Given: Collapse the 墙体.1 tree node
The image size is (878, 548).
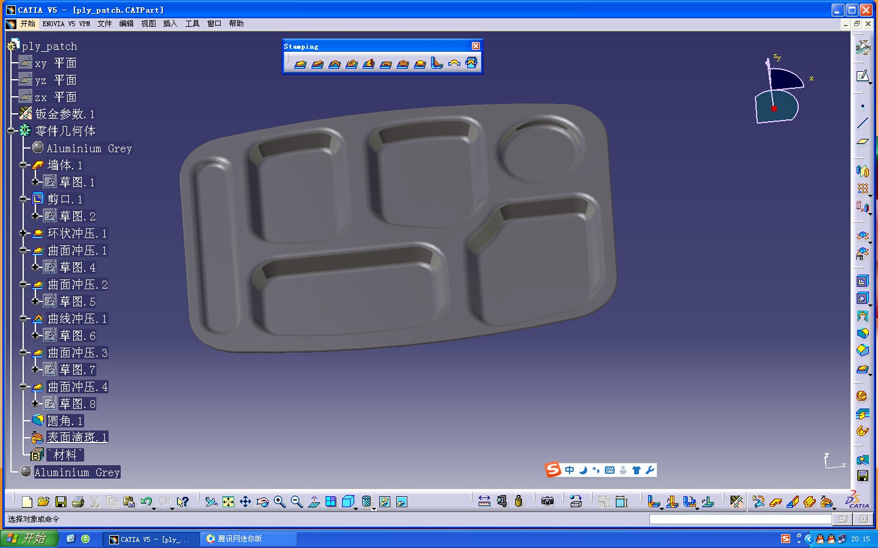Looking at the screenshot, I should [x=23, y=165].
